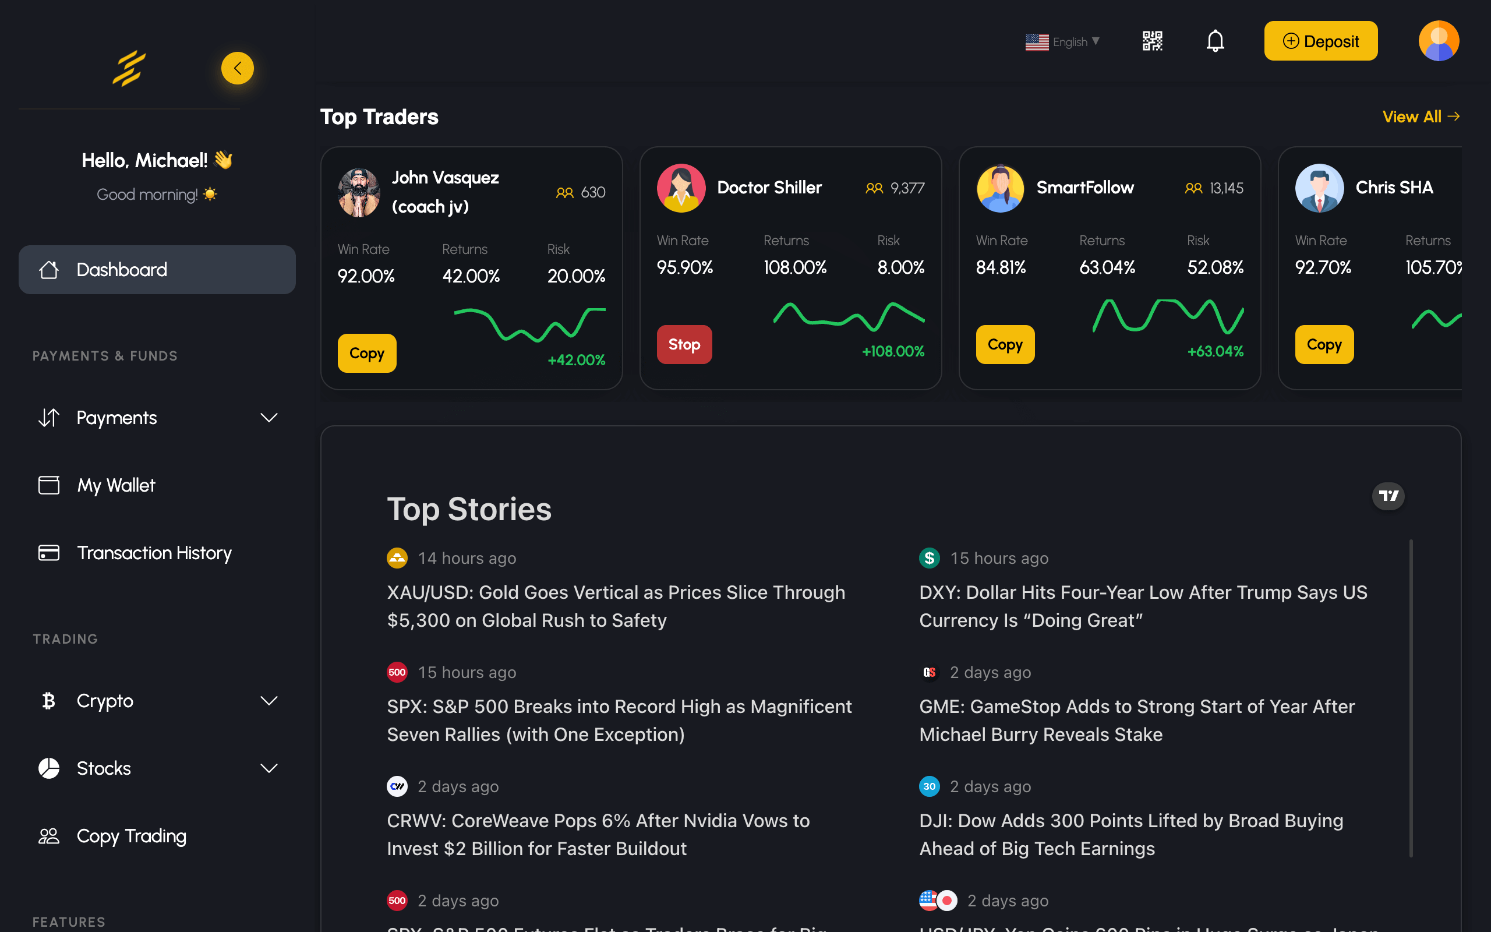Collapse sidebar with yellow arrow button
The image size is (1491, 932).
[x=237, y=68]
